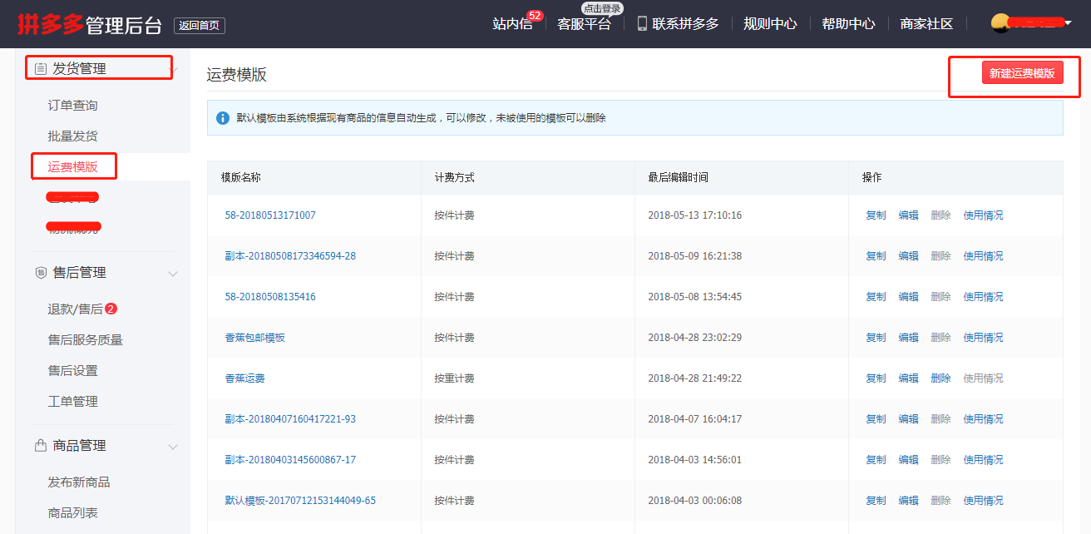Open template 58-20180508135416
This screenshot has height=534, width=1091.
(270, 297)
